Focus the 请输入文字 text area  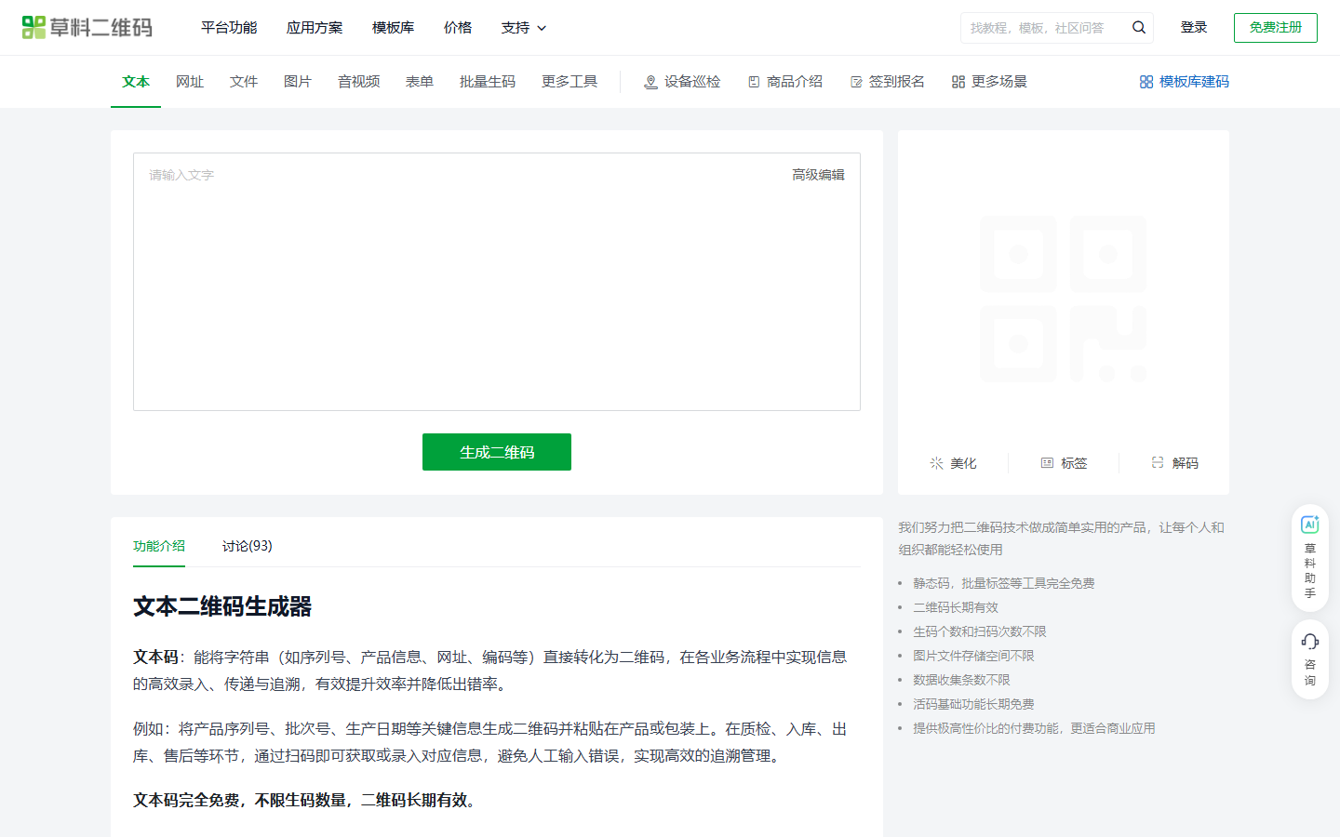pos(497,282)
